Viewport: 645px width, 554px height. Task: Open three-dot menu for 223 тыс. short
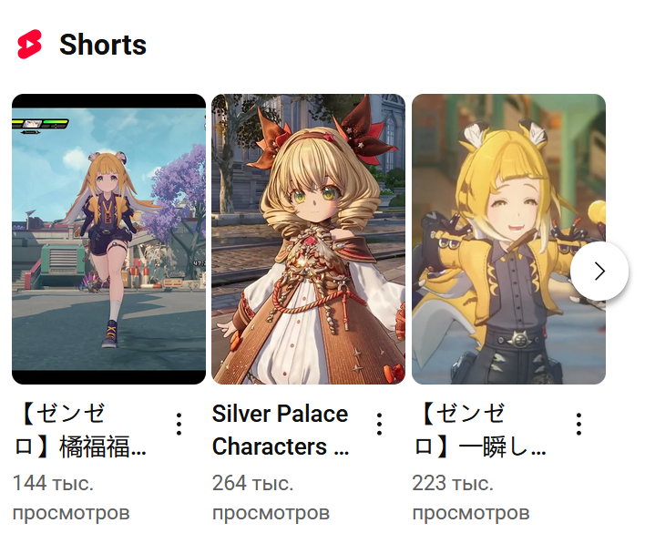[578, 424]
